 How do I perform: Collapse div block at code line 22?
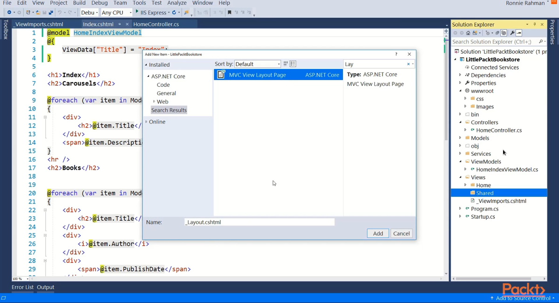pyautogui.click(x=45, y=210)
